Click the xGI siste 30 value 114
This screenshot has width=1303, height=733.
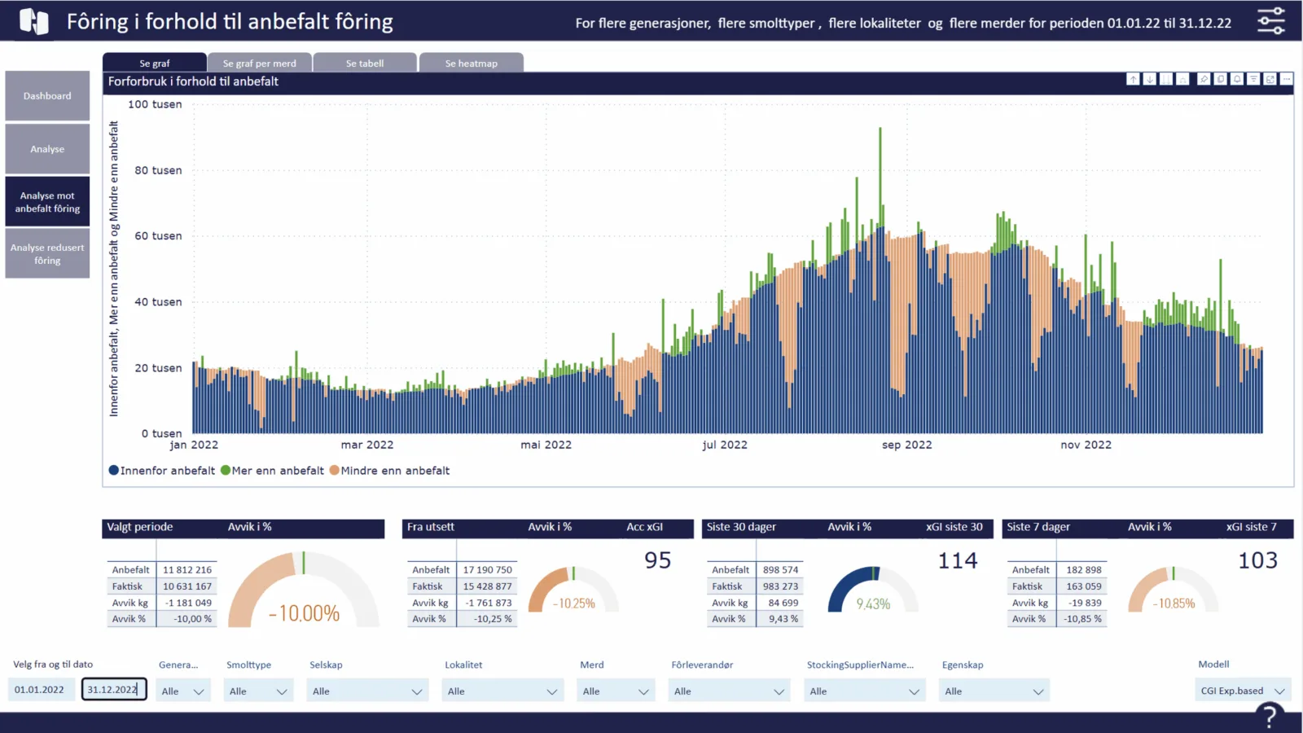point(958,560)
